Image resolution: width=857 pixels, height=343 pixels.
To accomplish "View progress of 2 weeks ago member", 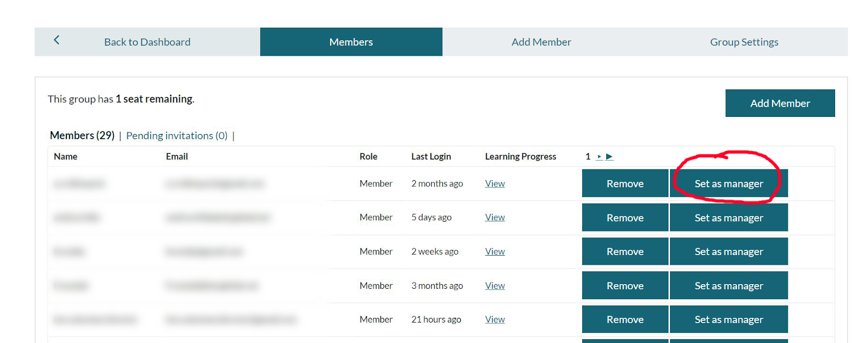I will (x=495, y=251).
